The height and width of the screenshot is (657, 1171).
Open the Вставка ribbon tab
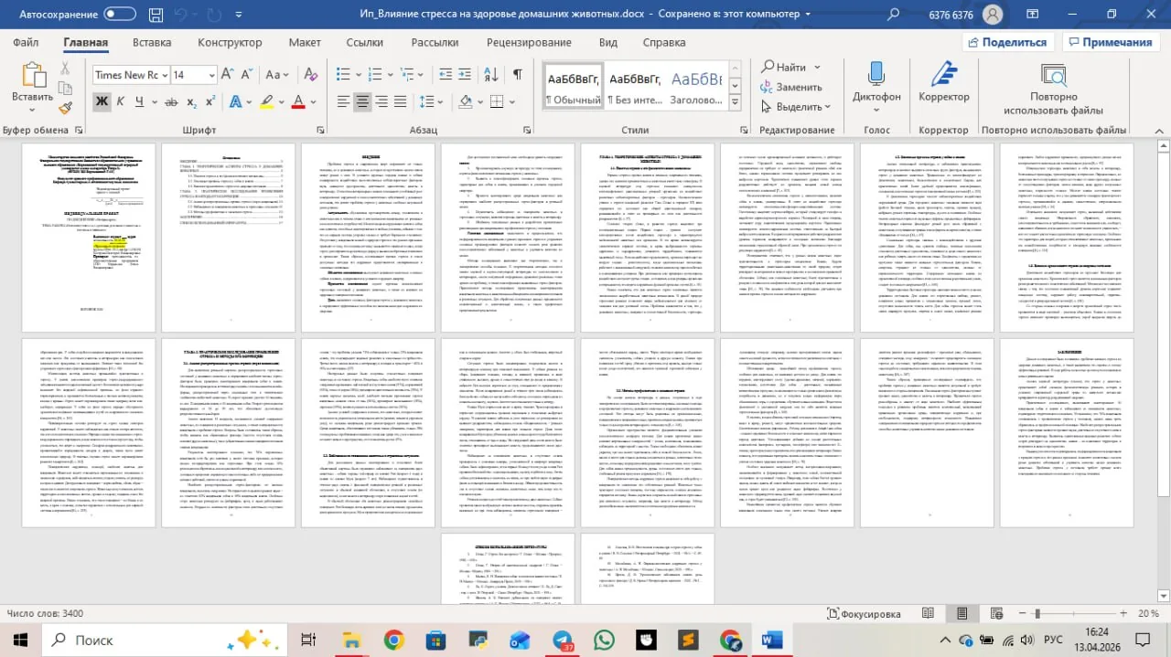[152, 42]
